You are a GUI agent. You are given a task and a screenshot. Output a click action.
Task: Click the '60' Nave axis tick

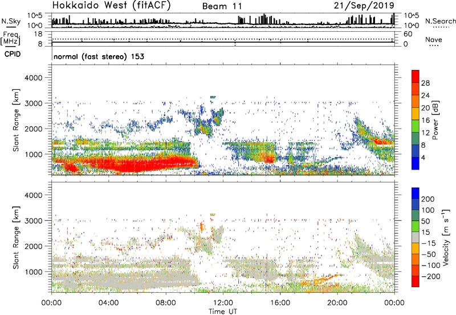(x=408, y=34)
